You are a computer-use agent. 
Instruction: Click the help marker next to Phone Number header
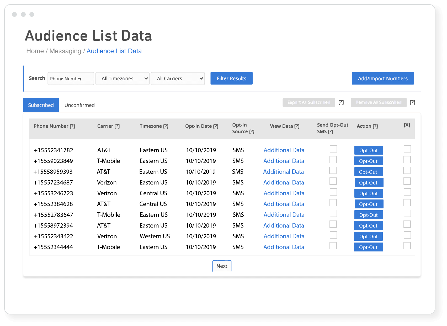click(x=72, y=126)
